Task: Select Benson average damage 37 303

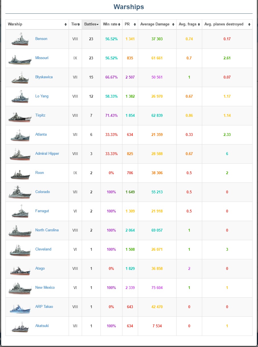Action: coord(157,39)
